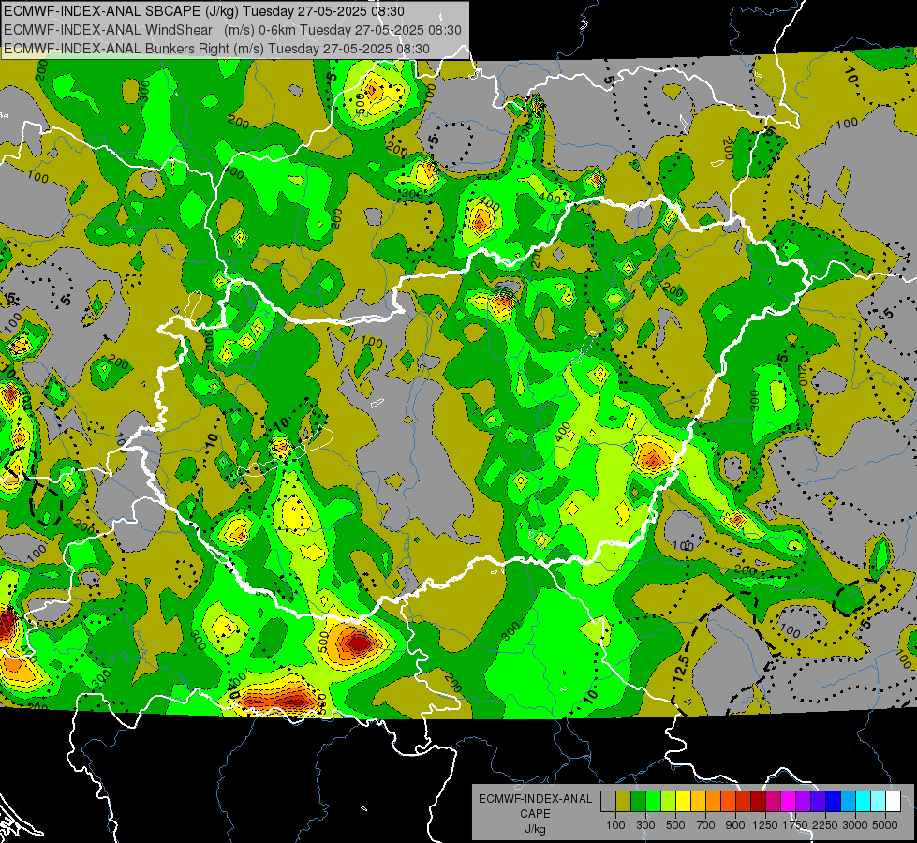This screenshot has height=843, width=917.
Task: Select the cyan legend swatch after 3000
Action: pyautogui.click(x=864, y=802)
